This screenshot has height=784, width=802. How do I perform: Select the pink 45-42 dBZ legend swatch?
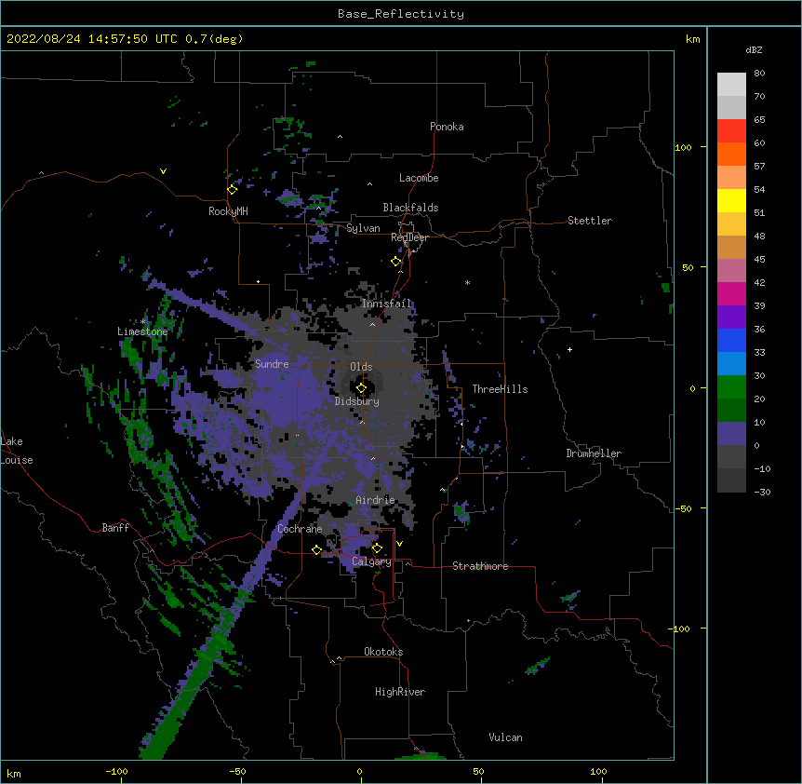(731, 271)
